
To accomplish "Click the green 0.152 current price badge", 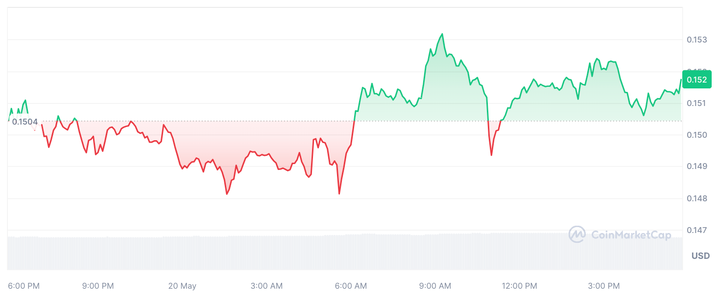I will pos(696,80).
